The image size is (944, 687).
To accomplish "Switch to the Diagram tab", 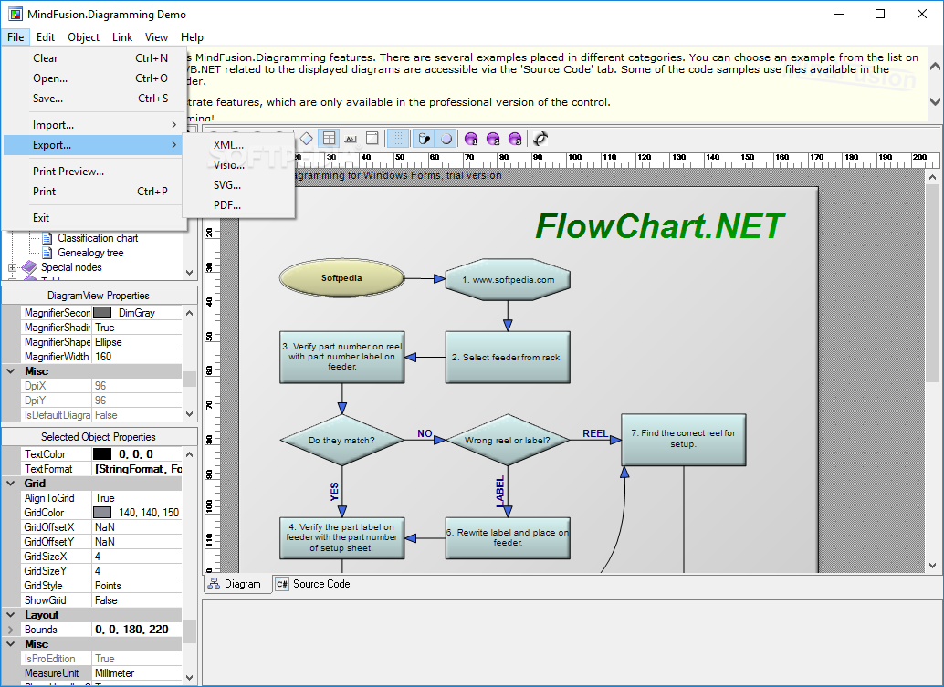I will click(x=236, y=584).
